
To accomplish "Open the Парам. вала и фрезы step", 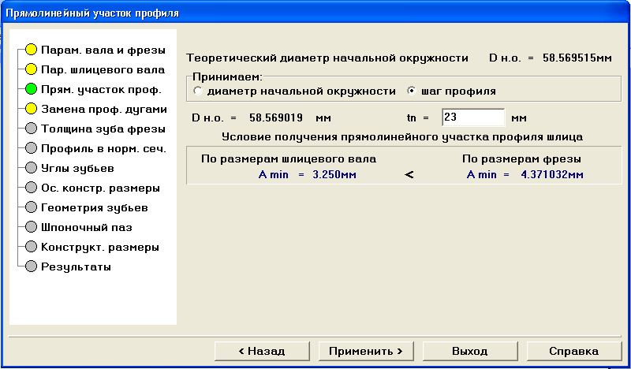I will (103, 50).
